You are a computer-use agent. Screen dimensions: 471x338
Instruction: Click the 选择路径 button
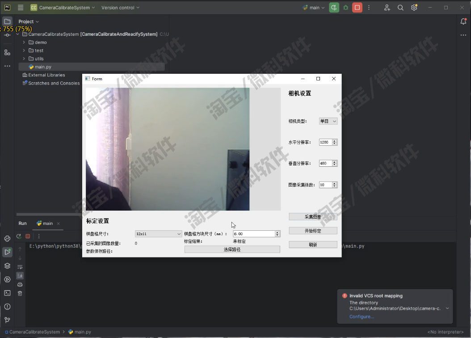tap(232, 249)
